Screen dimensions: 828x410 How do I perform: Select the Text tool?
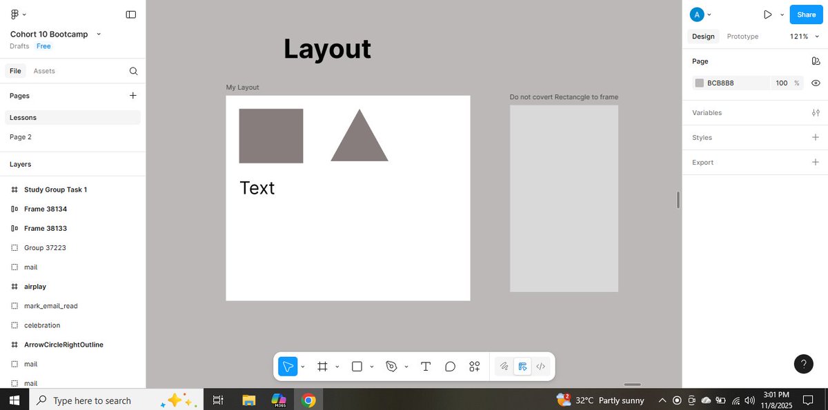(x=425, y=366)
